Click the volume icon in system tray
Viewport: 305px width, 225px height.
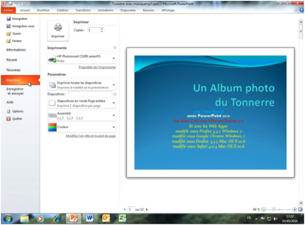coord(275,219)
